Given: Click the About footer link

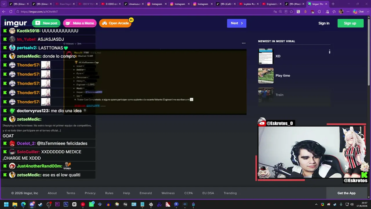Looking at the screenshot, I should point(52,193).
